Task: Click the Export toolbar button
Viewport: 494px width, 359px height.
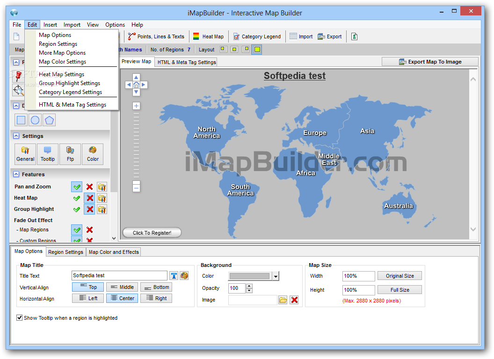Action: coord(329,36)
